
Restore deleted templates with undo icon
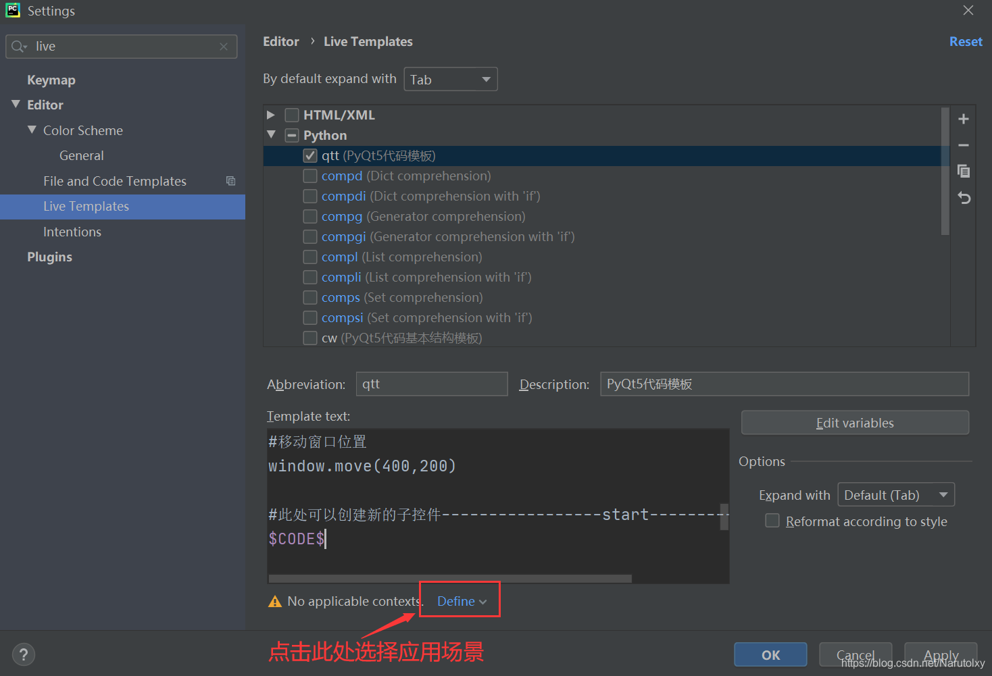[964, 198]
